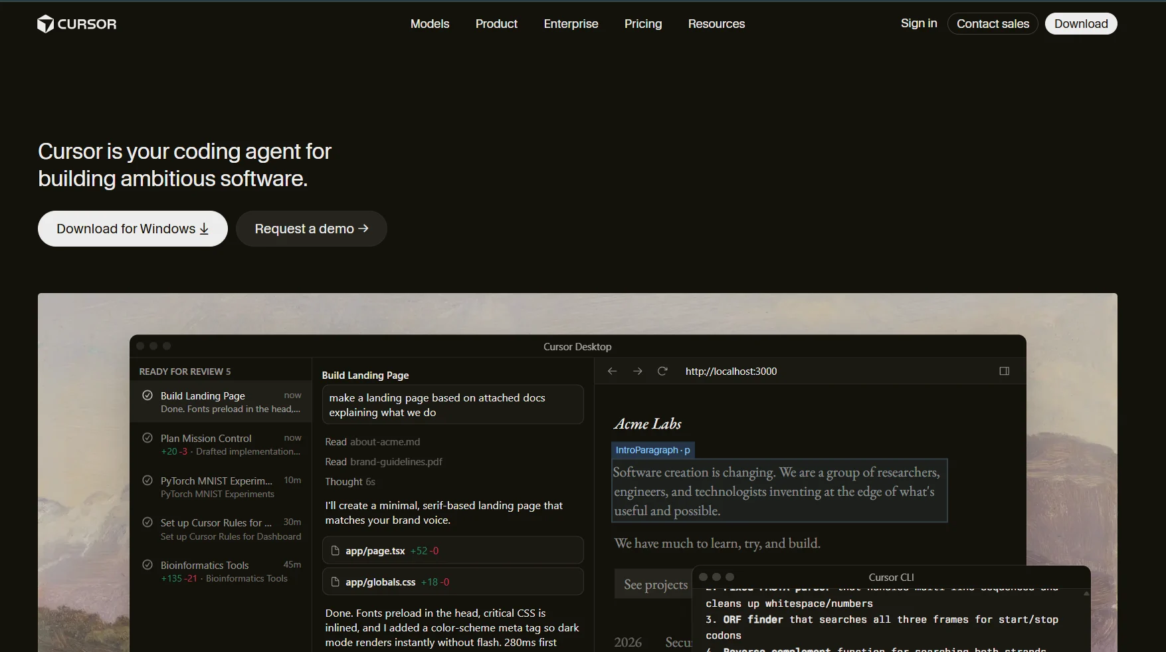
Task: Click the header Download button
Action: pyautogui.click(x=1081, y=24)
